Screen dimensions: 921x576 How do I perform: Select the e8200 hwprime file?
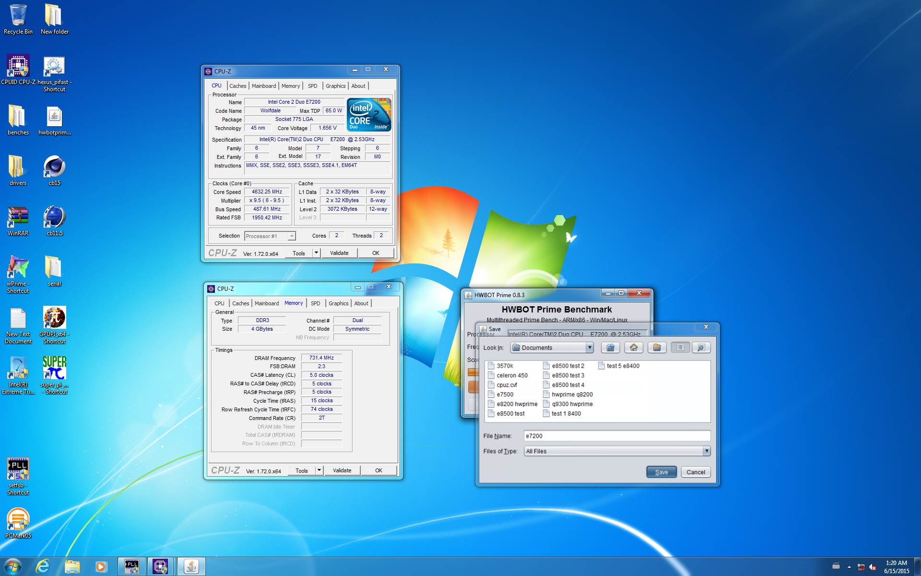512,404
